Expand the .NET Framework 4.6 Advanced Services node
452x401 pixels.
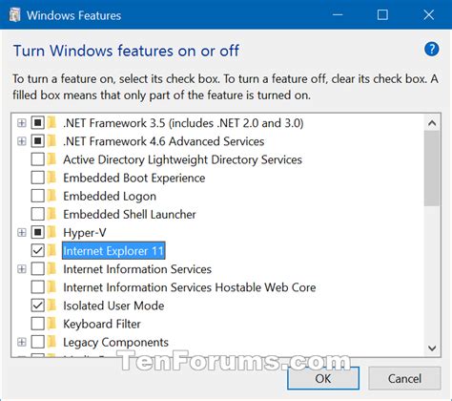22,140
